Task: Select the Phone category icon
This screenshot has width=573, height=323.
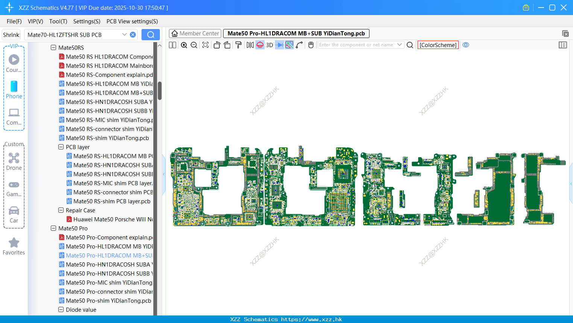Action: tap(14, 90)
